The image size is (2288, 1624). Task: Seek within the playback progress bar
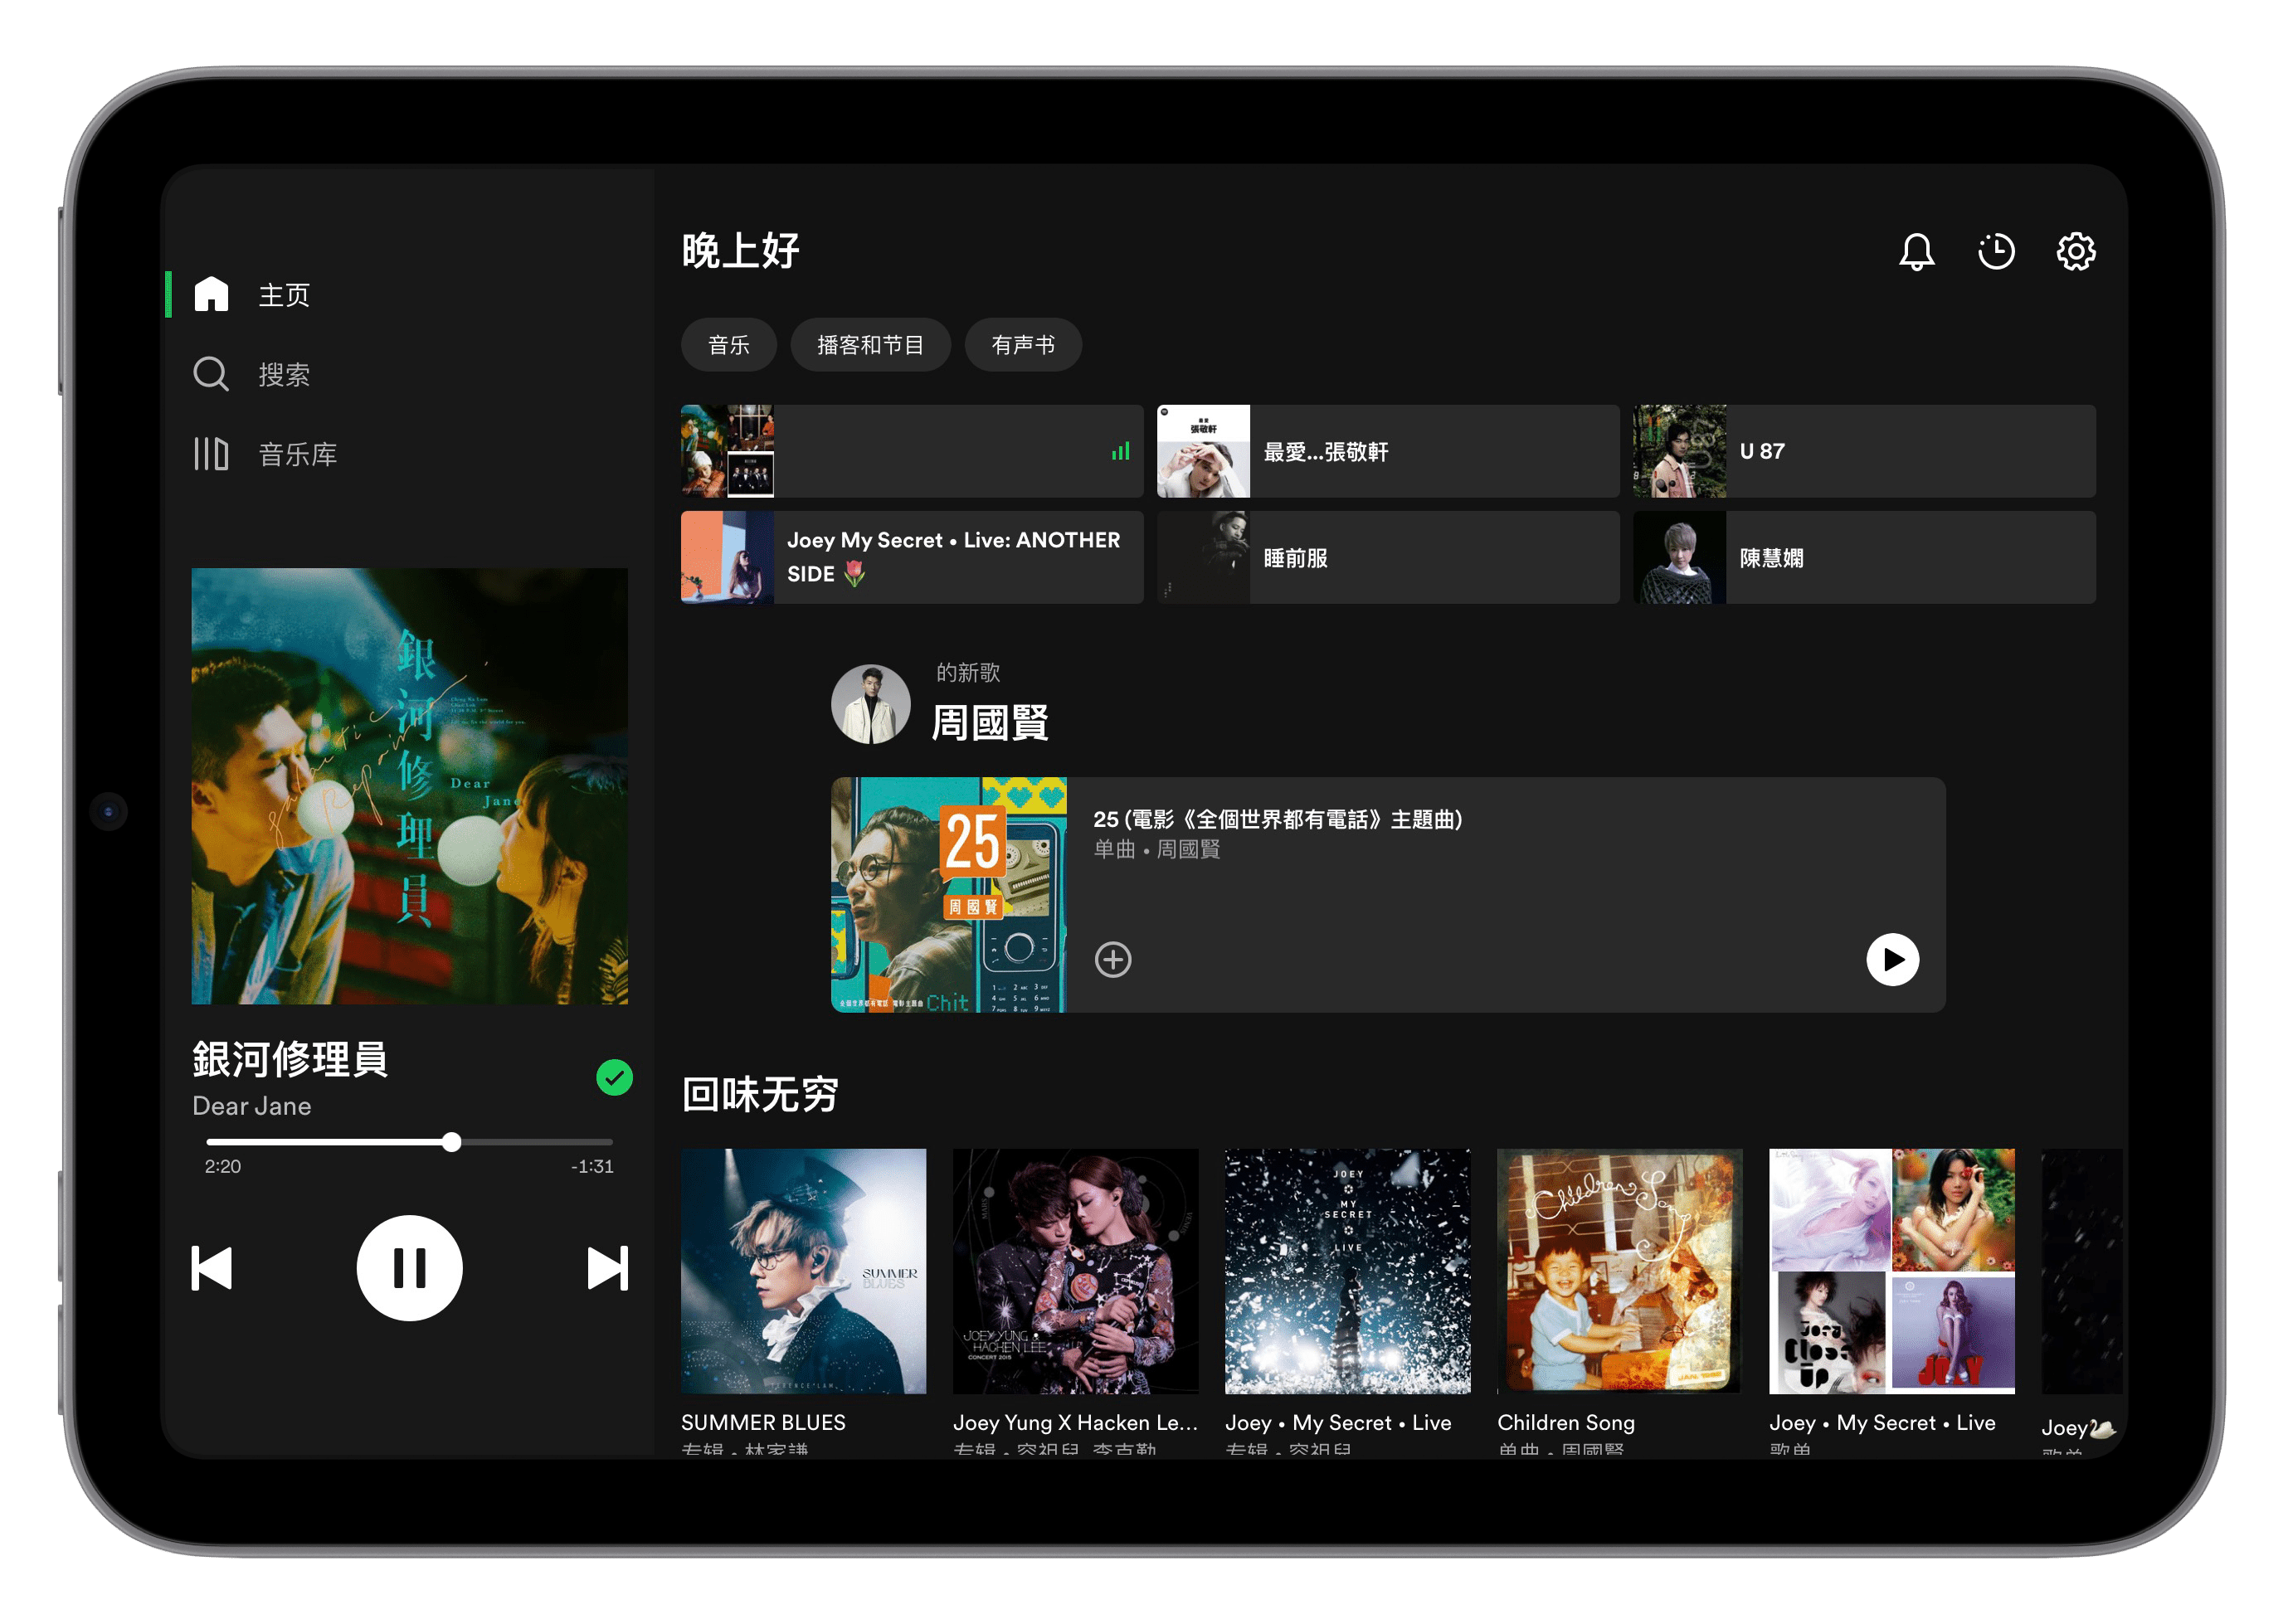[x=409, y=1141]
